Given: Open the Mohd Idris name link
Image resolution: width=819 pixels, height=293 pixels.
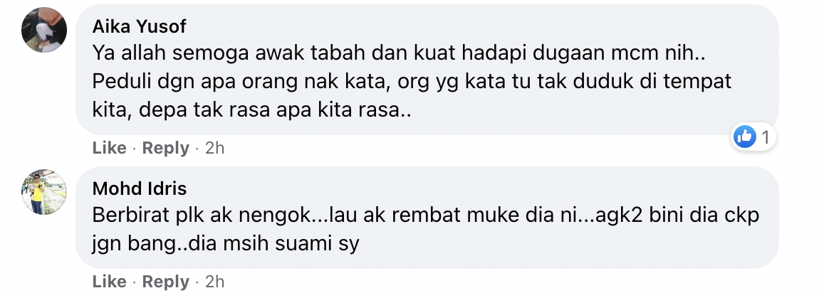Looking at the screenshot, I should point(140,188).
